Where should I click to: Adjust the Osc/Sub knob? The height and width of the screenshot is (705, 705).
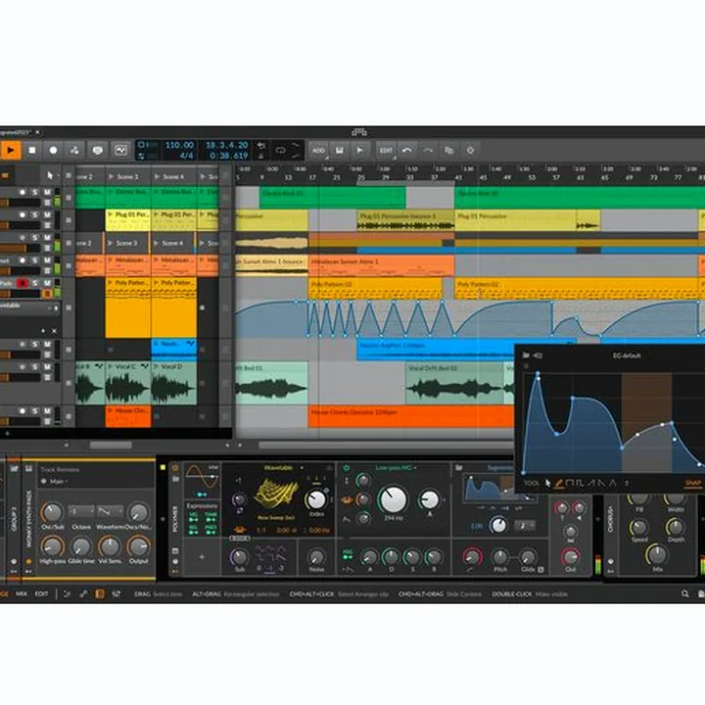coord(52,512)
